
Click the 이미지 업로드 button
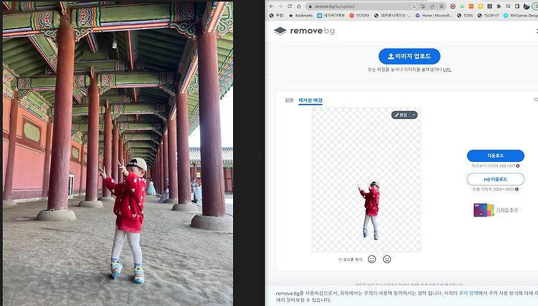pyautogui.click(x=410, y=56)
